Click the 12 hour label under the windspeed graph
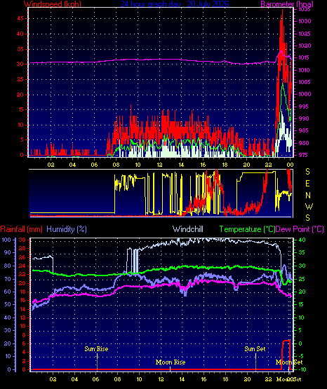Image resolution: width=327 pixels, height=389 pixels. (x=159, y=165)
